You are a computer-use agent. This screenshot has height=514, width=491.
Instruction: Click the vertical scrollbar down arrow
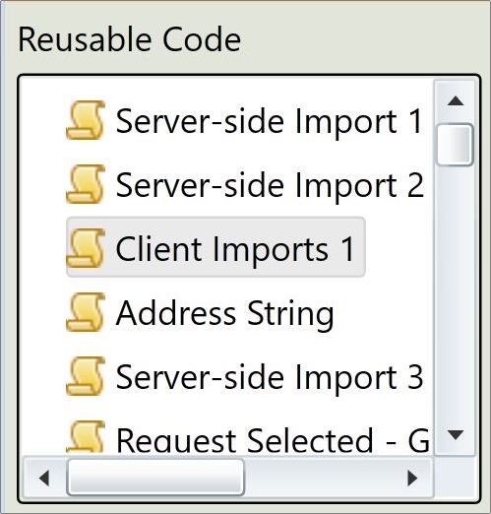456,435
